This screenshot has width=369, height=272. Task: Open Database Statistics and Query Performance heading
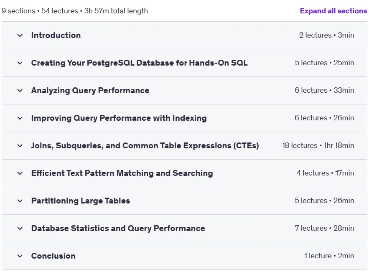point(118,228)
